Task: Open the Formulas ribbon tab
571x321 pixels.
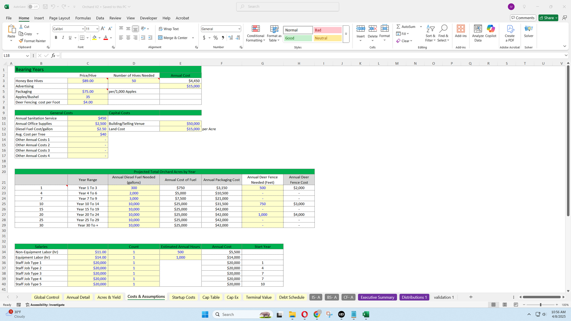Action: pyautogui.click(x=83, y=18)
